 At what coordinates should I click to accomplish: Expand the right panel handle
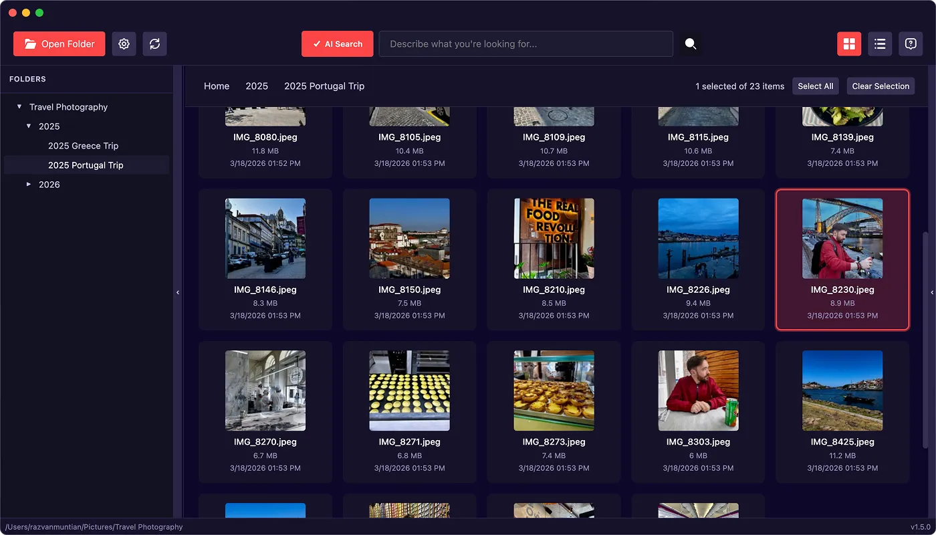(x=932, y=292)
